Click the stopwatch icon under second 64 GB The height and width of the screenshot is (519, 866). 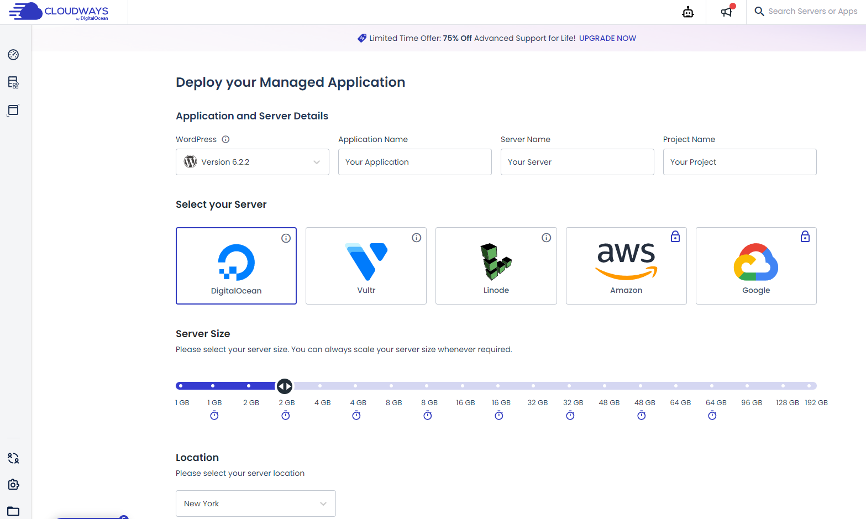[x=712, y=415]
